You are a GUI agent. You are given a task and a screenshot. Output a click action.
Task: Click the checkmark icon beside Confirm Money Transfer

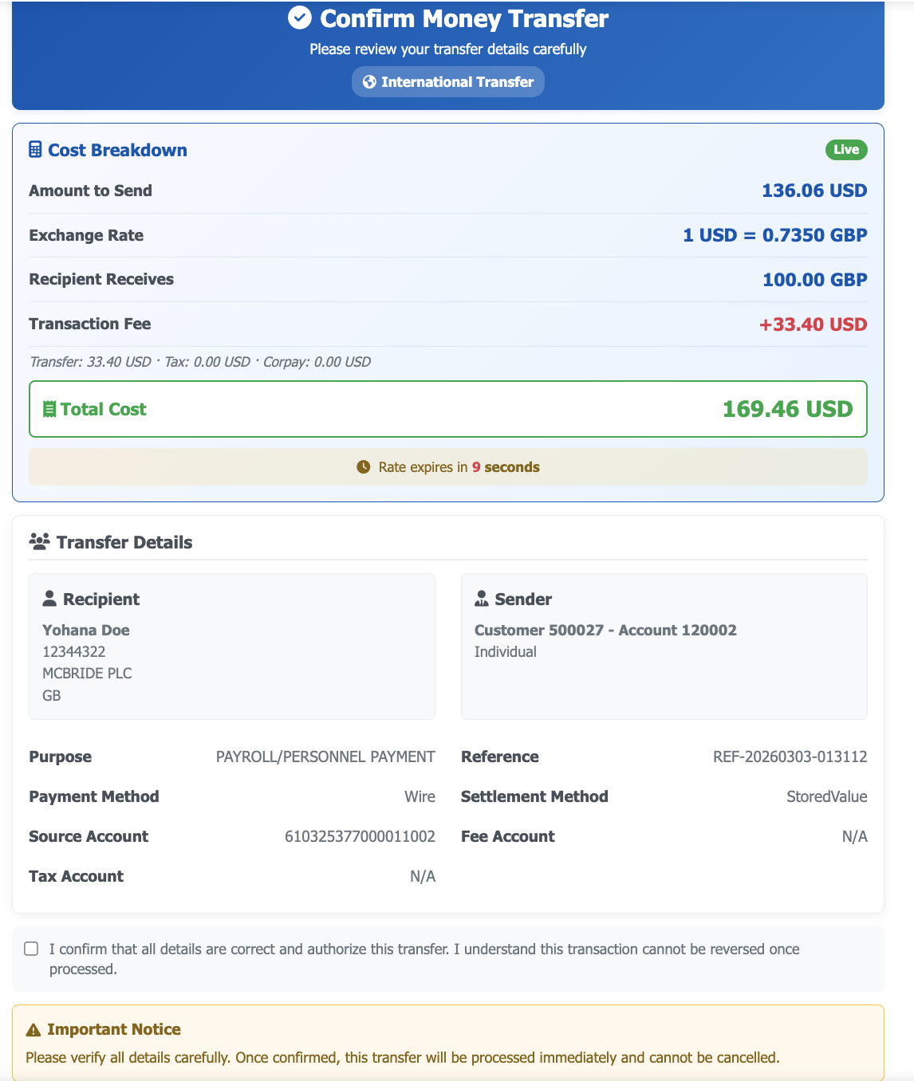(300, 18)
